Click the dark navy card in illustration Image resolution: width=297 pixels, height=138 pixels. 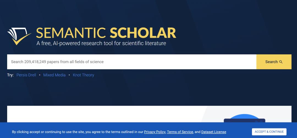[244, 121]
